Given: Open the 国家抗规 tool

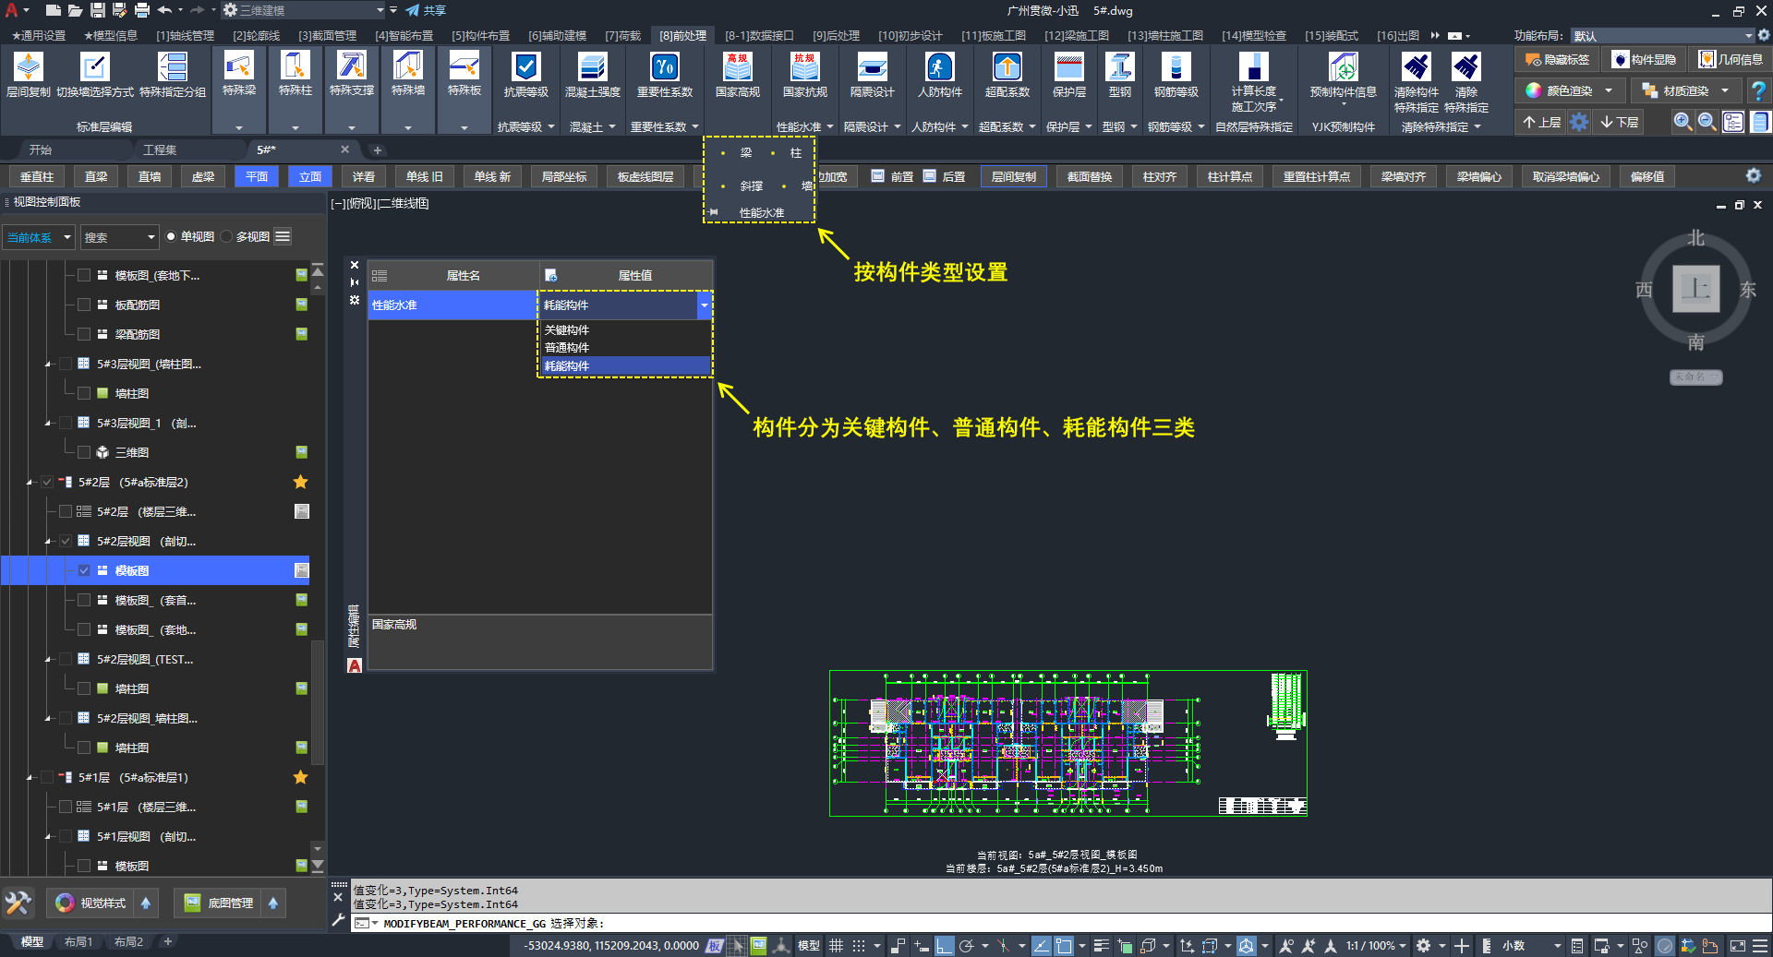Looking at the screenshot, I should (x=805, y=67).
